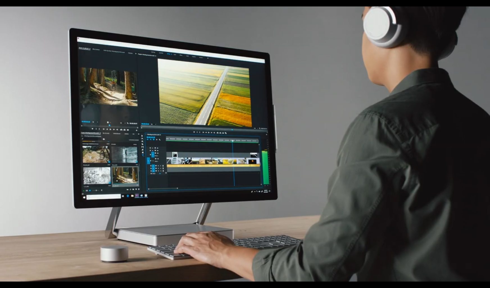
Task: Click the Windows Start button
Action: coord(84,197)
